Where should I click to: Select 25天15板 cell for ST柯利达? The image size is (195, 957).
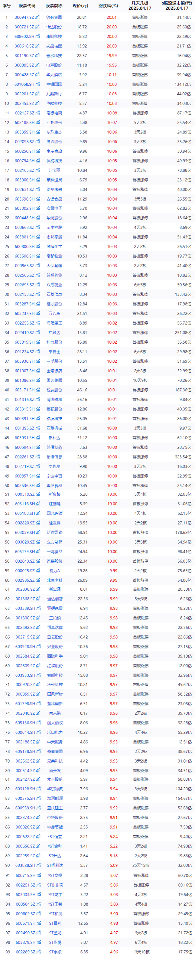pos(140,865)
